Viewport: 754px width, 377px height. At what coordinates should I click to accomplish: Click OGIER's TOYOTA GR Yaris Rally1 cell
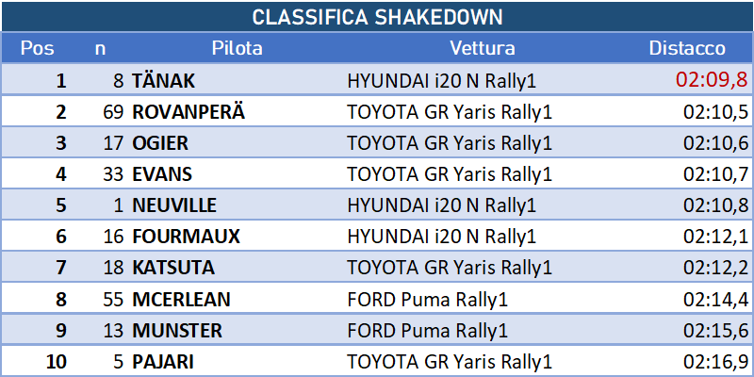pyautogui.click(x=450, y=143)
